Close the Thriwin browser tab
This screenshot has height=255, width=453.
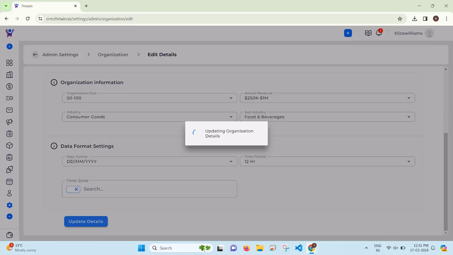click(75, 6)
